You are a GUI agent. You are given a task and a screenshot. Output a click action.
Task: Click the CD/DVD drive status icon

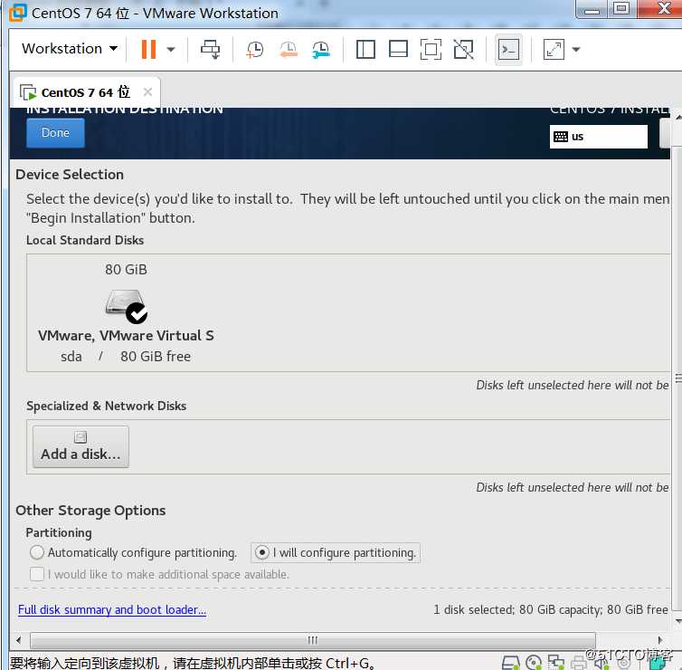click(534, 663)
